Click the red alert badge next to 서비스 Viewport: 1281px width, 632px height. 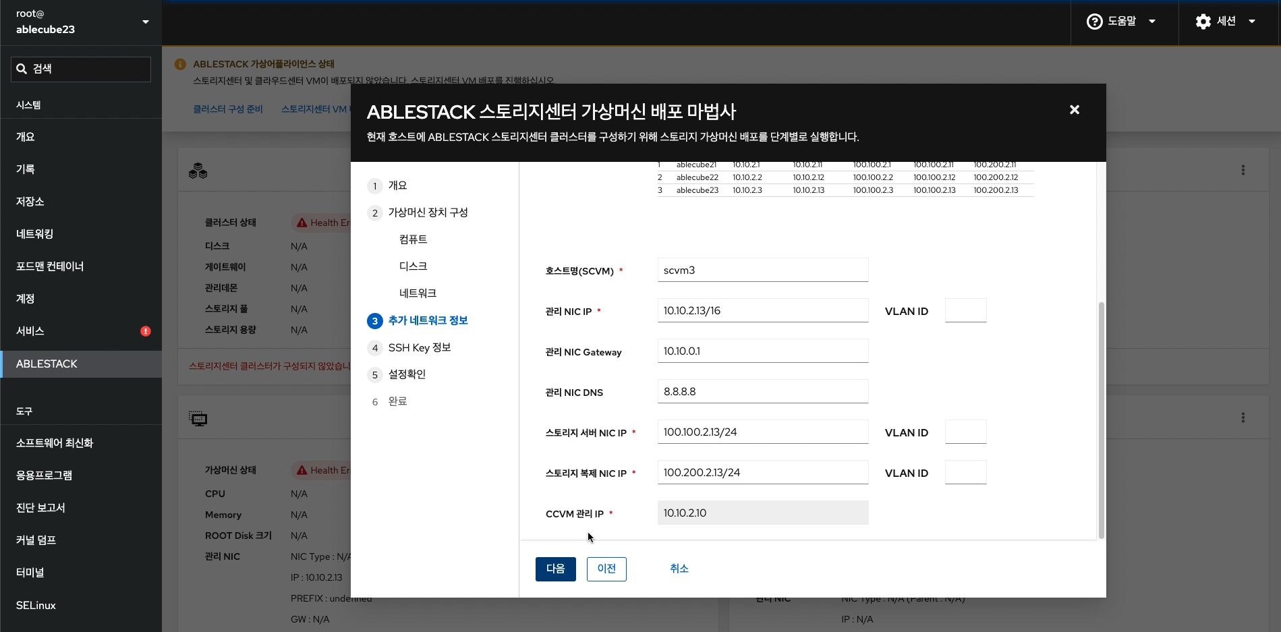pos(146,331)
